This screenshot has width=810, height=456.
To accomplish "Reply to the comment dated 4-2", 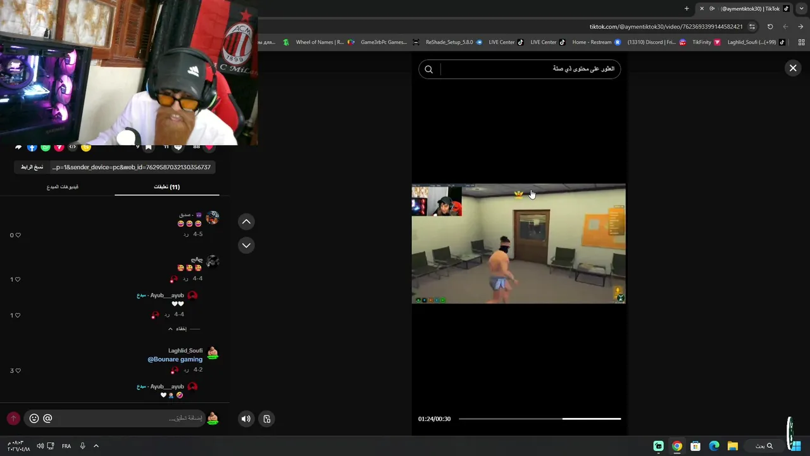I will (186, 370).
